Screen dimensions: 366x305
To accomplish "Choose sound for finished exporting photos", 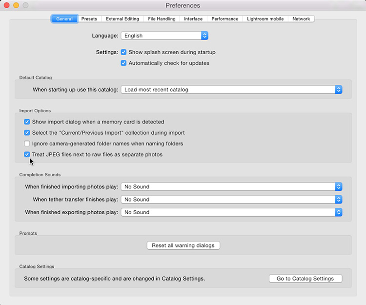I will 231,212.
